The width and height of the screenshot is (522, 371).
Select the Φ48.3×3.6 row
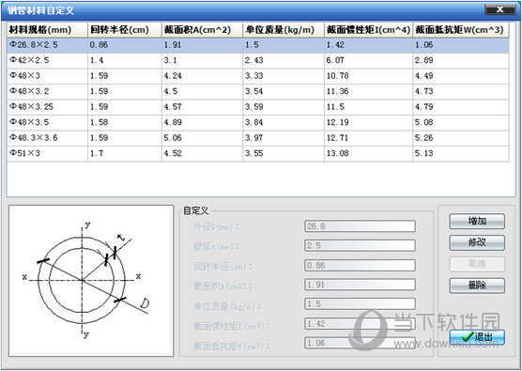(x=258, y=138)
